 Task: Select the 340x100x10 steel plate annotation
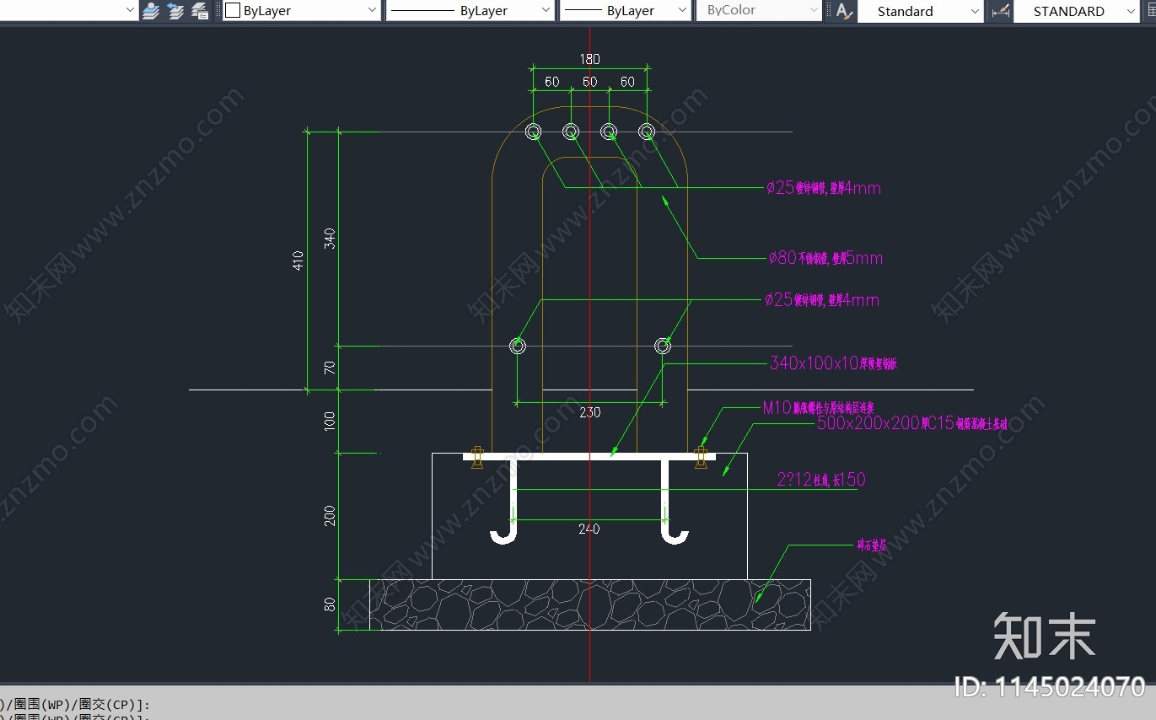(833, 363)
